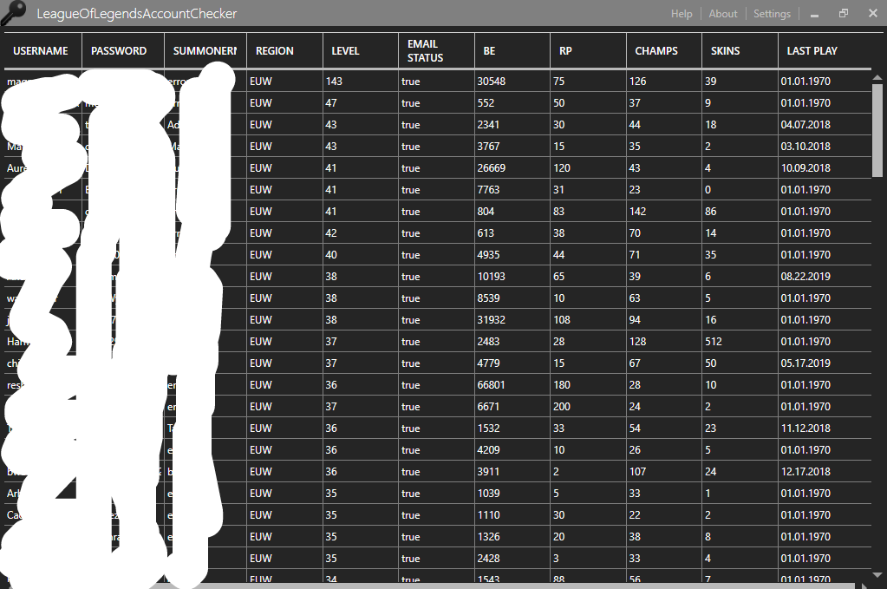This screenshot has height=589, width=887.
Task: Select the BE cell "26669"
Action: point(512,168)
